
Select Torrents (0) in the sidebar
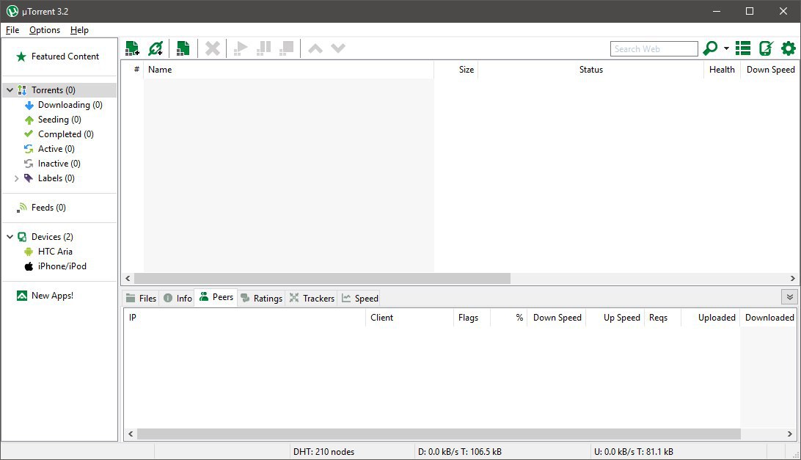pos(53,90)
